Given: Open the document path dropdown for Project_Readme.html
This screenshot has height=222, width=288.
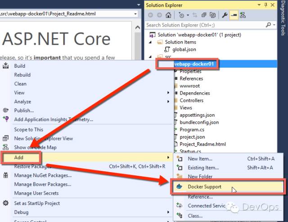Looking at the screenshot, I should [x=135, y=14].
